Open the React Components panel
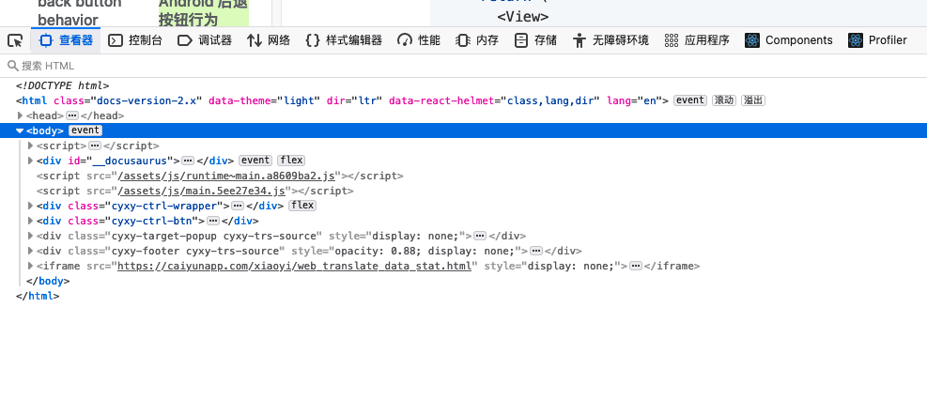 point(789,40)
